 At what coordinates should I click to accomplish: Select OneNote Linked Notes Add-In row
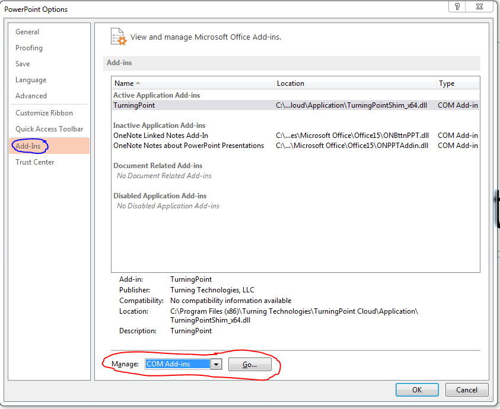click(295, 136)
